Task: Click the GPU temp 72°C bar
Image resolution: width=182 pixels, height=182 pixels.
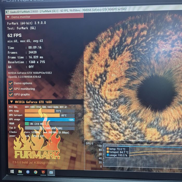Action: click(x=50, y=111)
